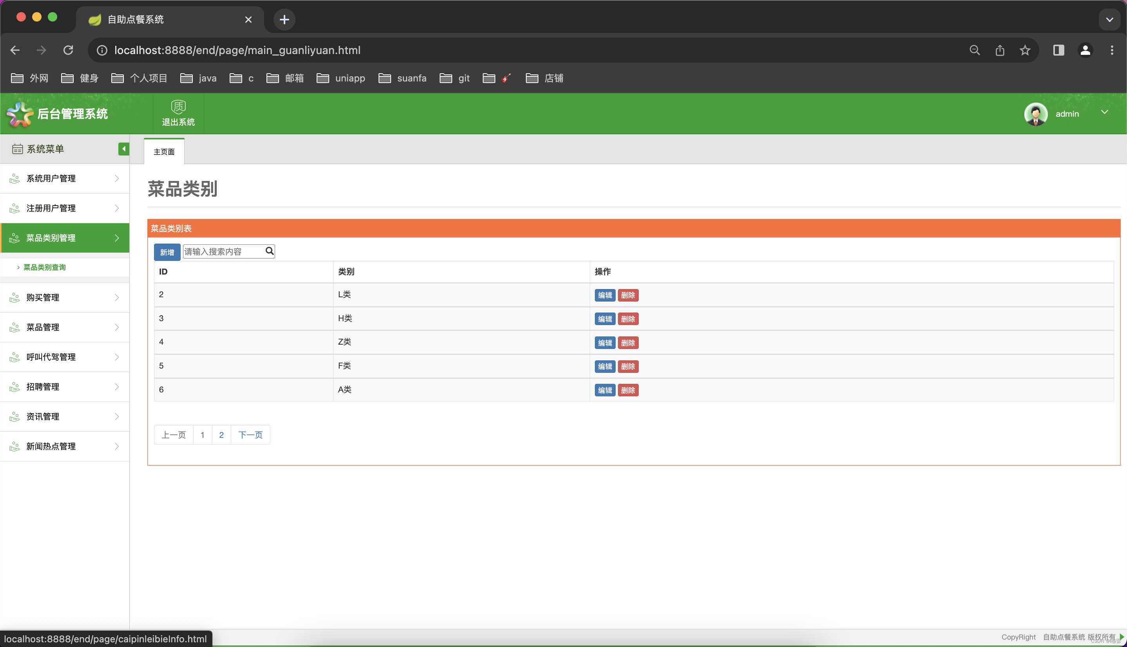
Task: Bookmark page with star icon
Action: tap(1025, 50)
